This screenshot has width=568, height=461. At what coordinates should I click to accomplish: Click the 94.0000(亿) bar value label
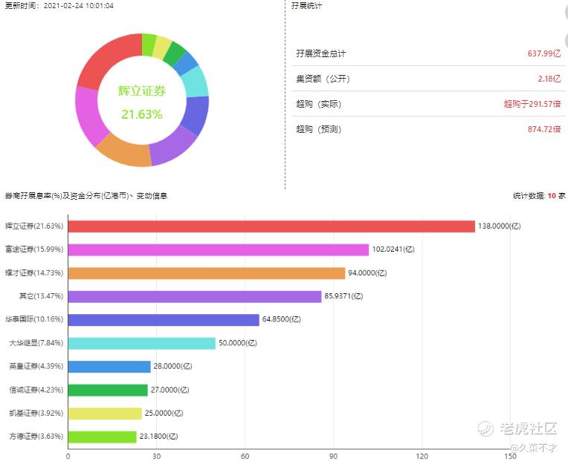(x=367, y=272)
